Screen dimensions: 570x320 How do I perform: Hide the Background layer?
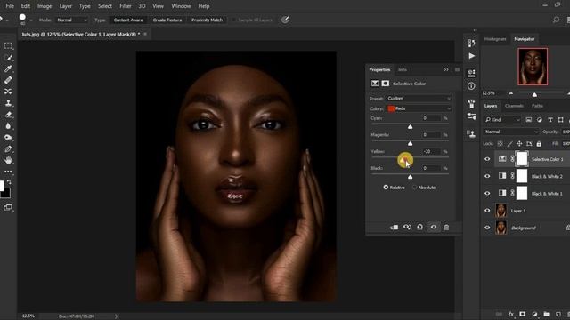tap(487, 228)
